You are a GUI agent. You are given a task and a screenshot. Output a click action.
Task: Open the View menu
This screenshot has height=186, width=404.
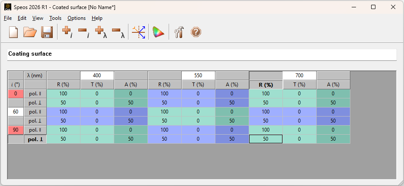point(38,18)
